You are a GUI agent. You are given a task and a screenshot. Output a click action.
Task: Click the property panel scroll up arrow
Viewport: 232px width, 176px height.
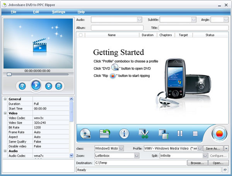[x=71, y=99]
